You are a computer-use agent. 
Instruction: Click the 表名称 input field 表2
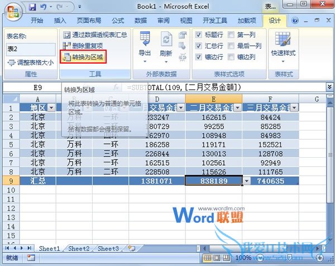click(x=31, y=49)
